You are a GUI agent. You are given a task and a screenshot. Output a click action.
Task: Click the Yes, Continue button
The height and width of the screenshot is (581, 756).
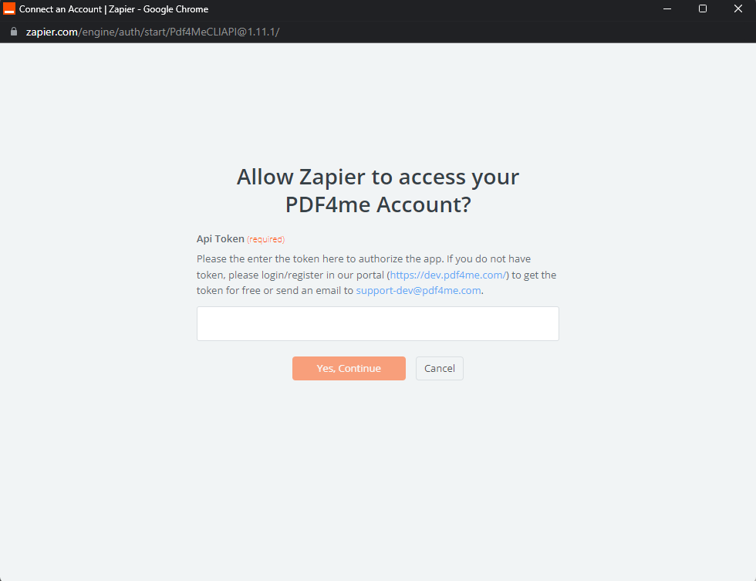click(x=349, y=368)
